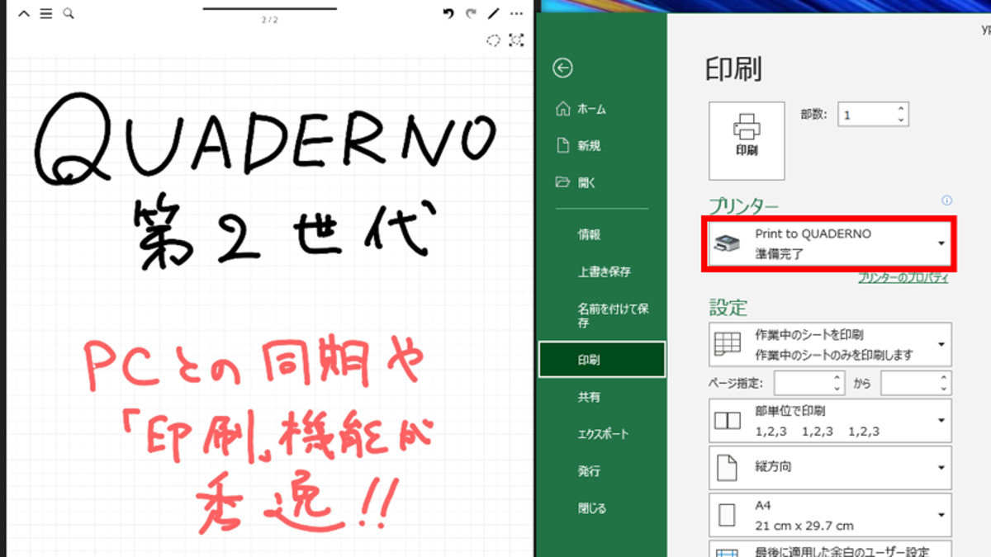Tap the fit-to-screen icon beside the lasso
Viewport: 991px width, 557px height.
516,40
